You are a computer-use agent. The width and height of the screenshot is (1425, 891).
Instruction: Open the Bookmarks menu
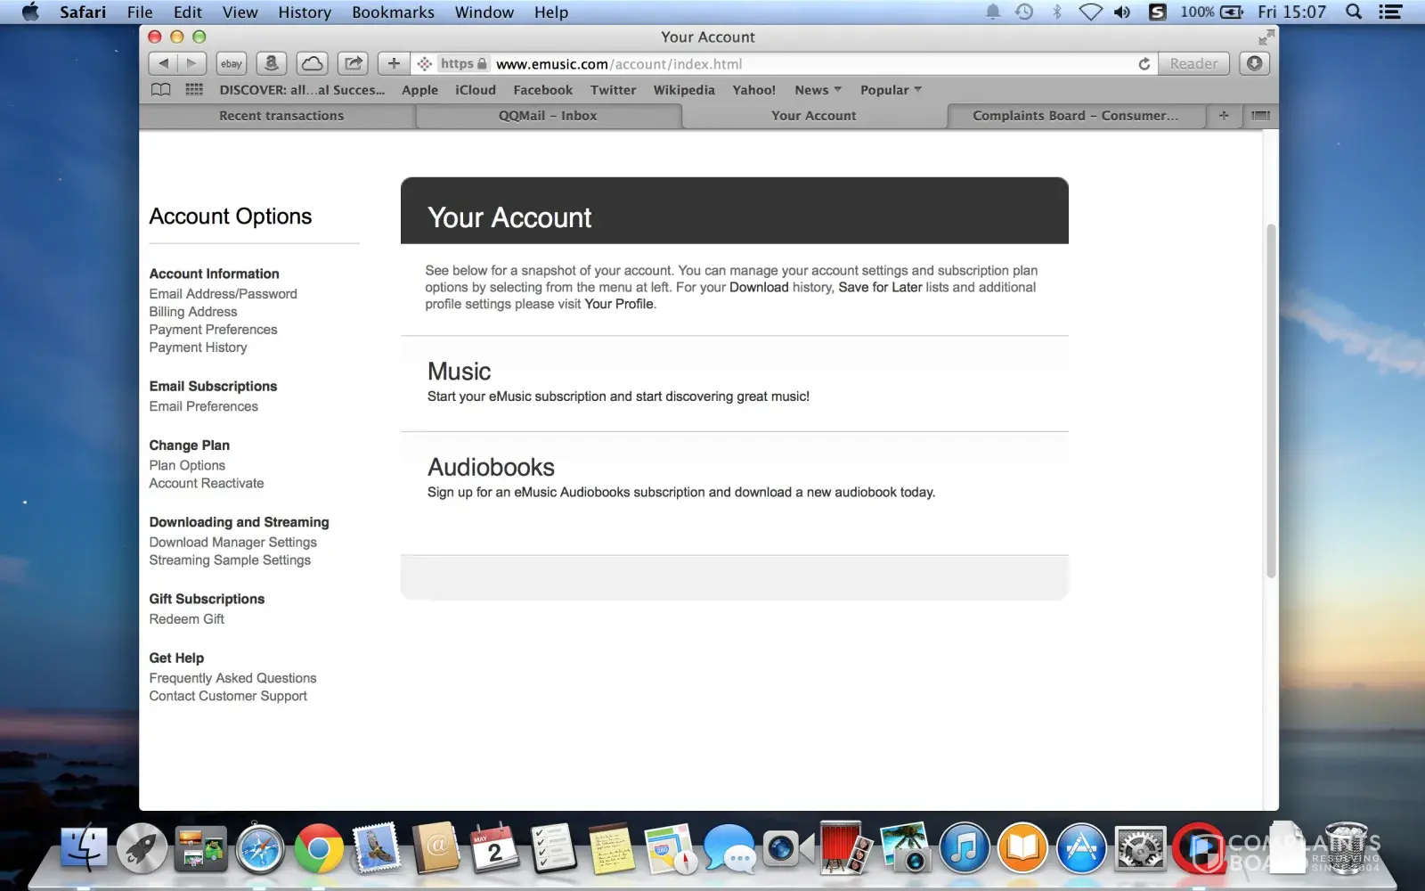(x=393, y=12)
